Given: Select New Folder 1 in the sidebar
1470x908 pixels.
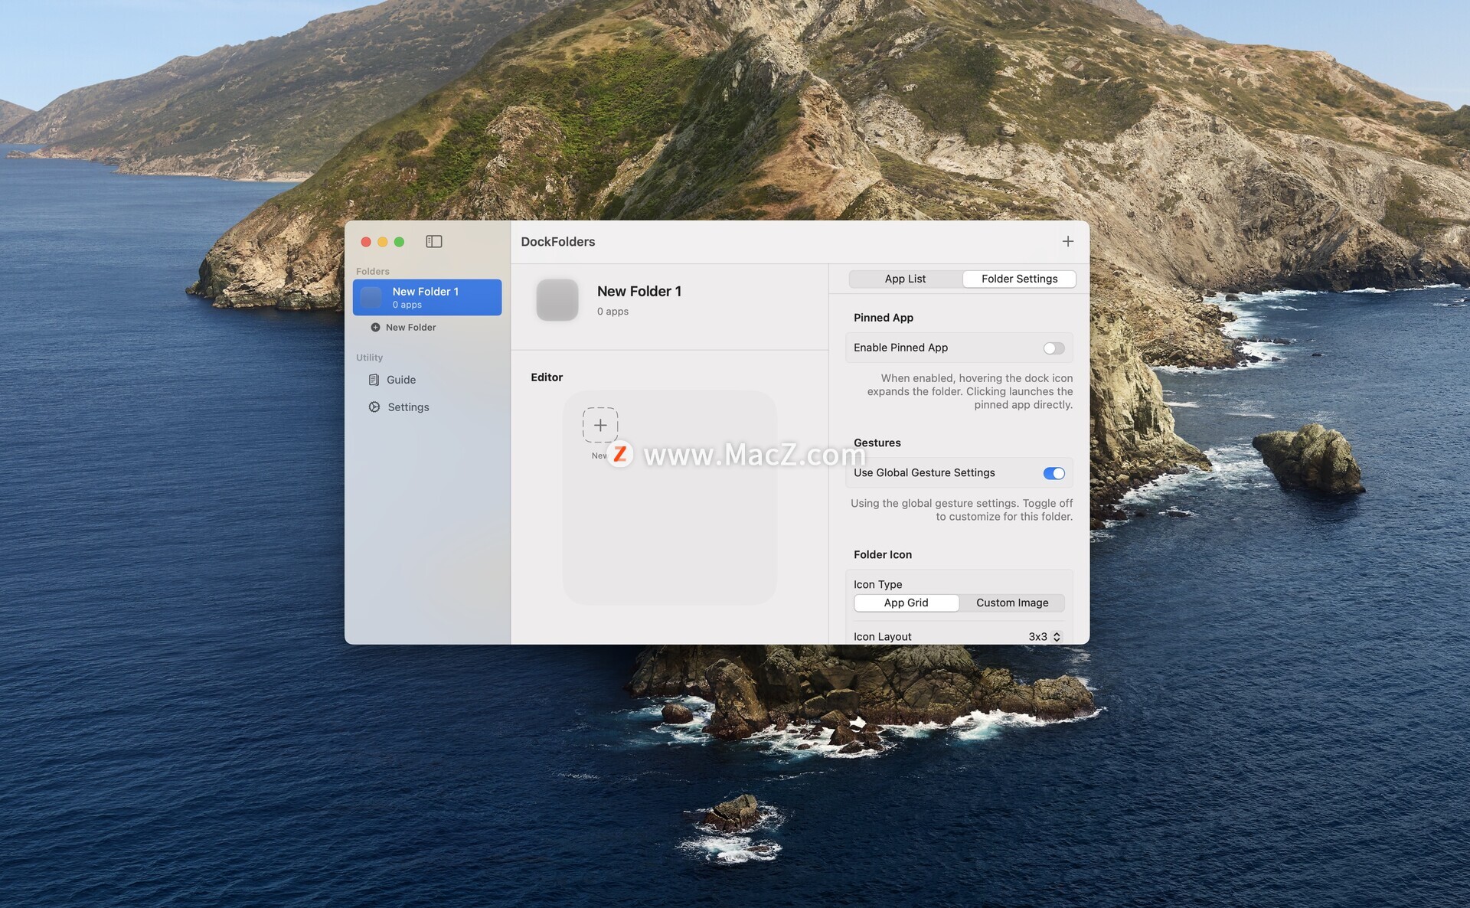Looking at the screenshot, I should pyautogui.click(x=427, y=297).
